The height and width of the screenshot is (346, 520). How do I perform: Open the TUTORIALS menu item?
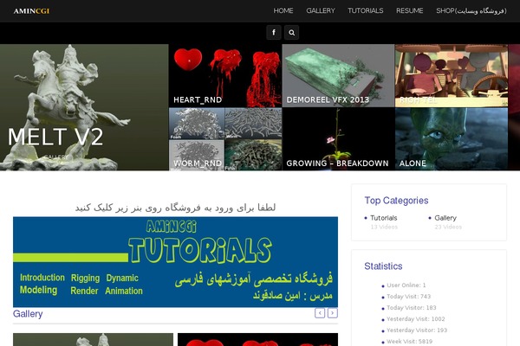click(366, 10)
